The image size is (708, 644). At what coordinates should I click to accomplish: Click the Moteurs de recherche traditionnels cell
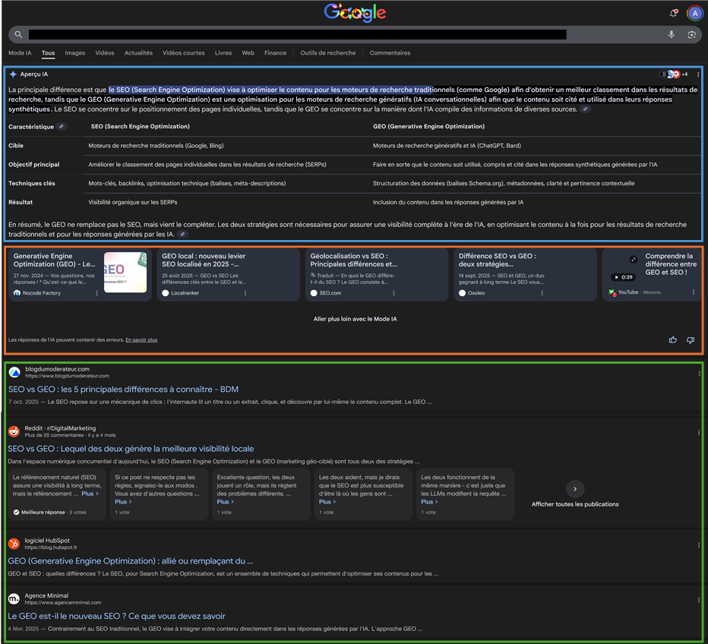click(x=156, y=146)
